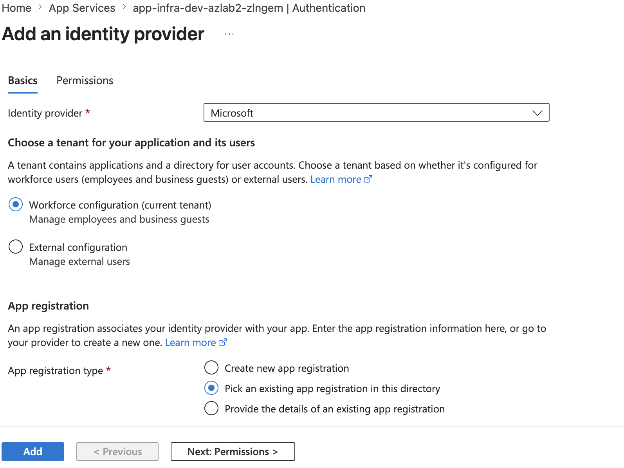Viewport: 624px width, 468px height.
Task: Click the 'App registration type' label
Action: click(x=56, y=371)
